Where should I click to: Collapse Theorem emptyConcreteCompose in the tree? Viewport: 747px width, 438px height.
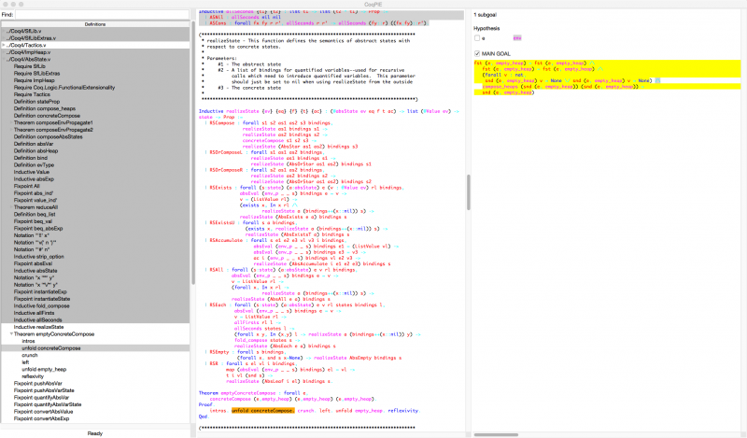11,334
